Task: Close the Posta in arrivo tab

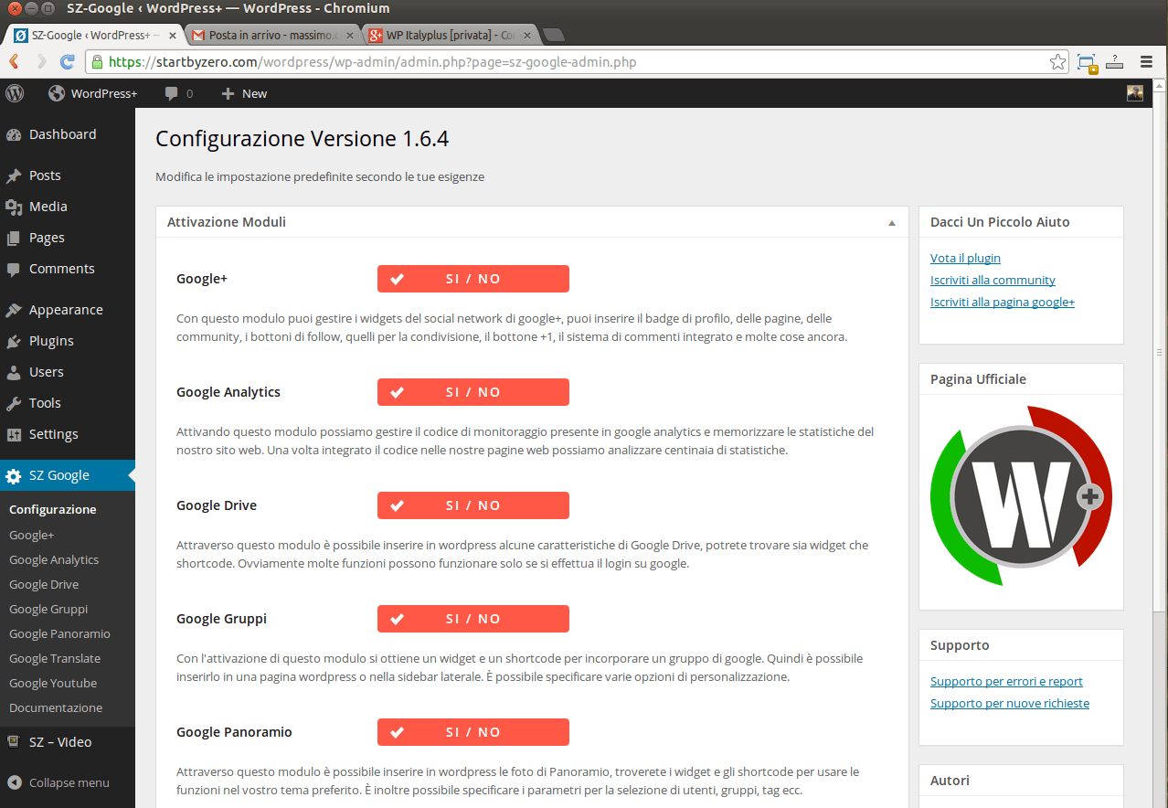Action: point(350,35)
